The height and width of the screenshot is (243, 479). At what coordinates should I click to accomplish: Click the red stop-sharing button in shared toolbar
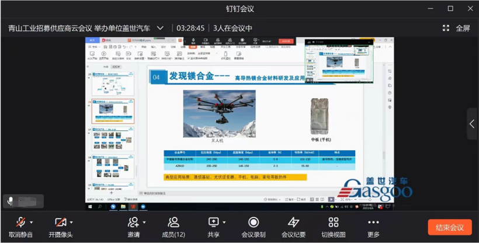[286, 41]
